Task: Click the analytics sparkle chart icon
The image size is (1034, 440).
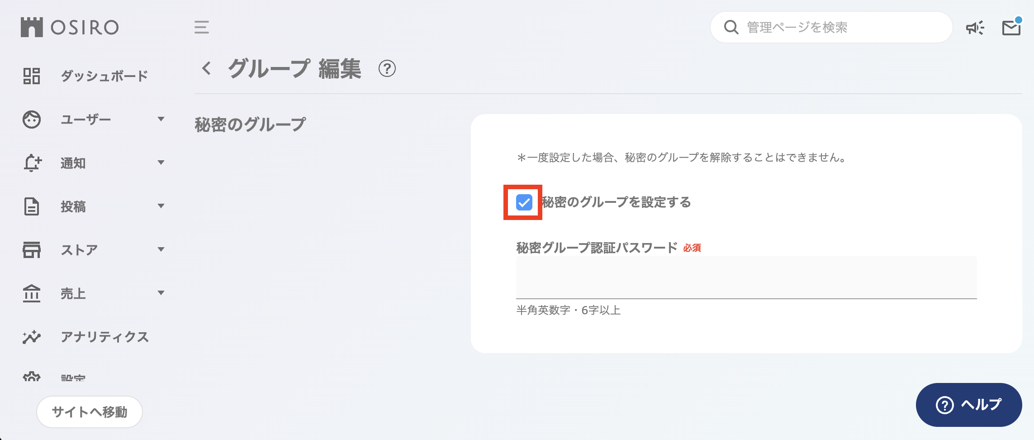Action: pos(32,337)
